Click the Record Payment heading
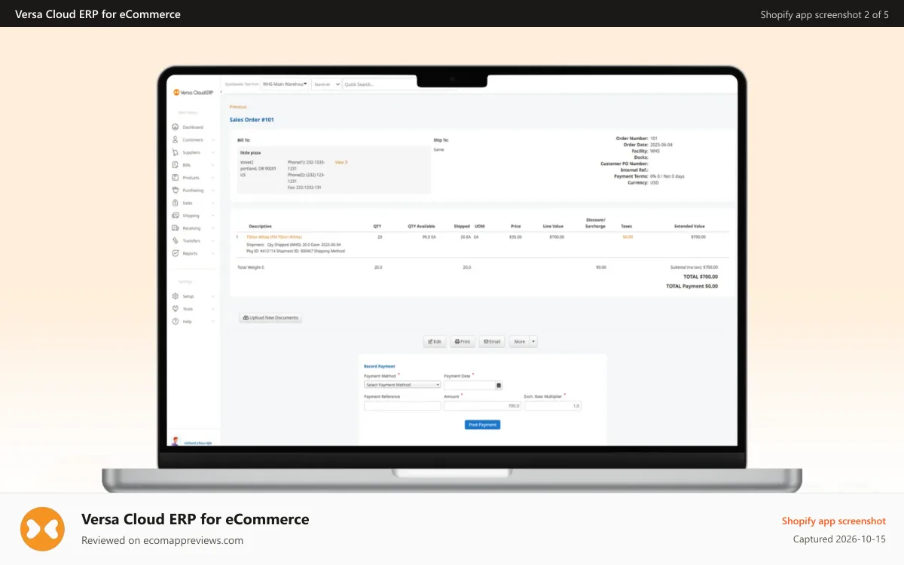Image resolution: width=904 pixels, height=565 pixels. [380, 366]
